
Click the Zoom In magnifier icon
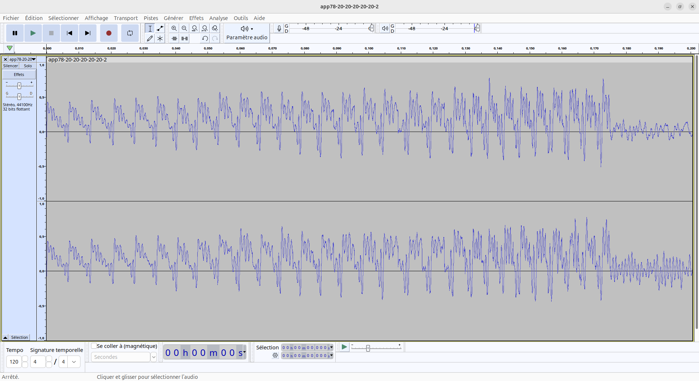point(174,28)
